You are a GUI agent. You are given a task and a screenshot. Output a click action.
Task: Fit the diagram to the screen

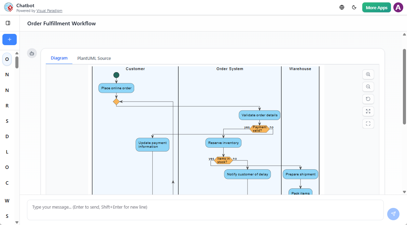tap(368, 111)
